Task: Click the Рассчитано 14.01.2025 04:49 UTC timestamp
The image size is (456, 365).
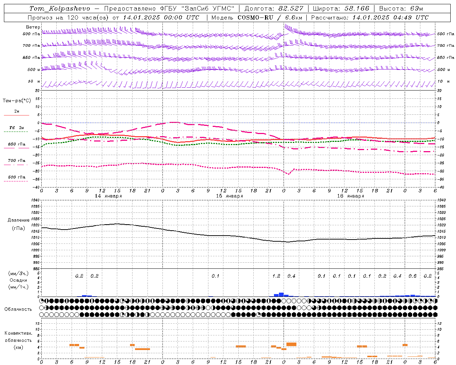Action: click(x=370, y=17)
